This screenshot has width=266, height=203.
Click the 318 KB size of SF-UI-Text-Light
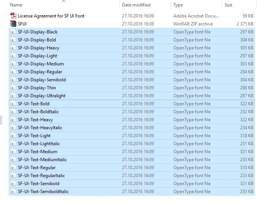coord(247,135)
